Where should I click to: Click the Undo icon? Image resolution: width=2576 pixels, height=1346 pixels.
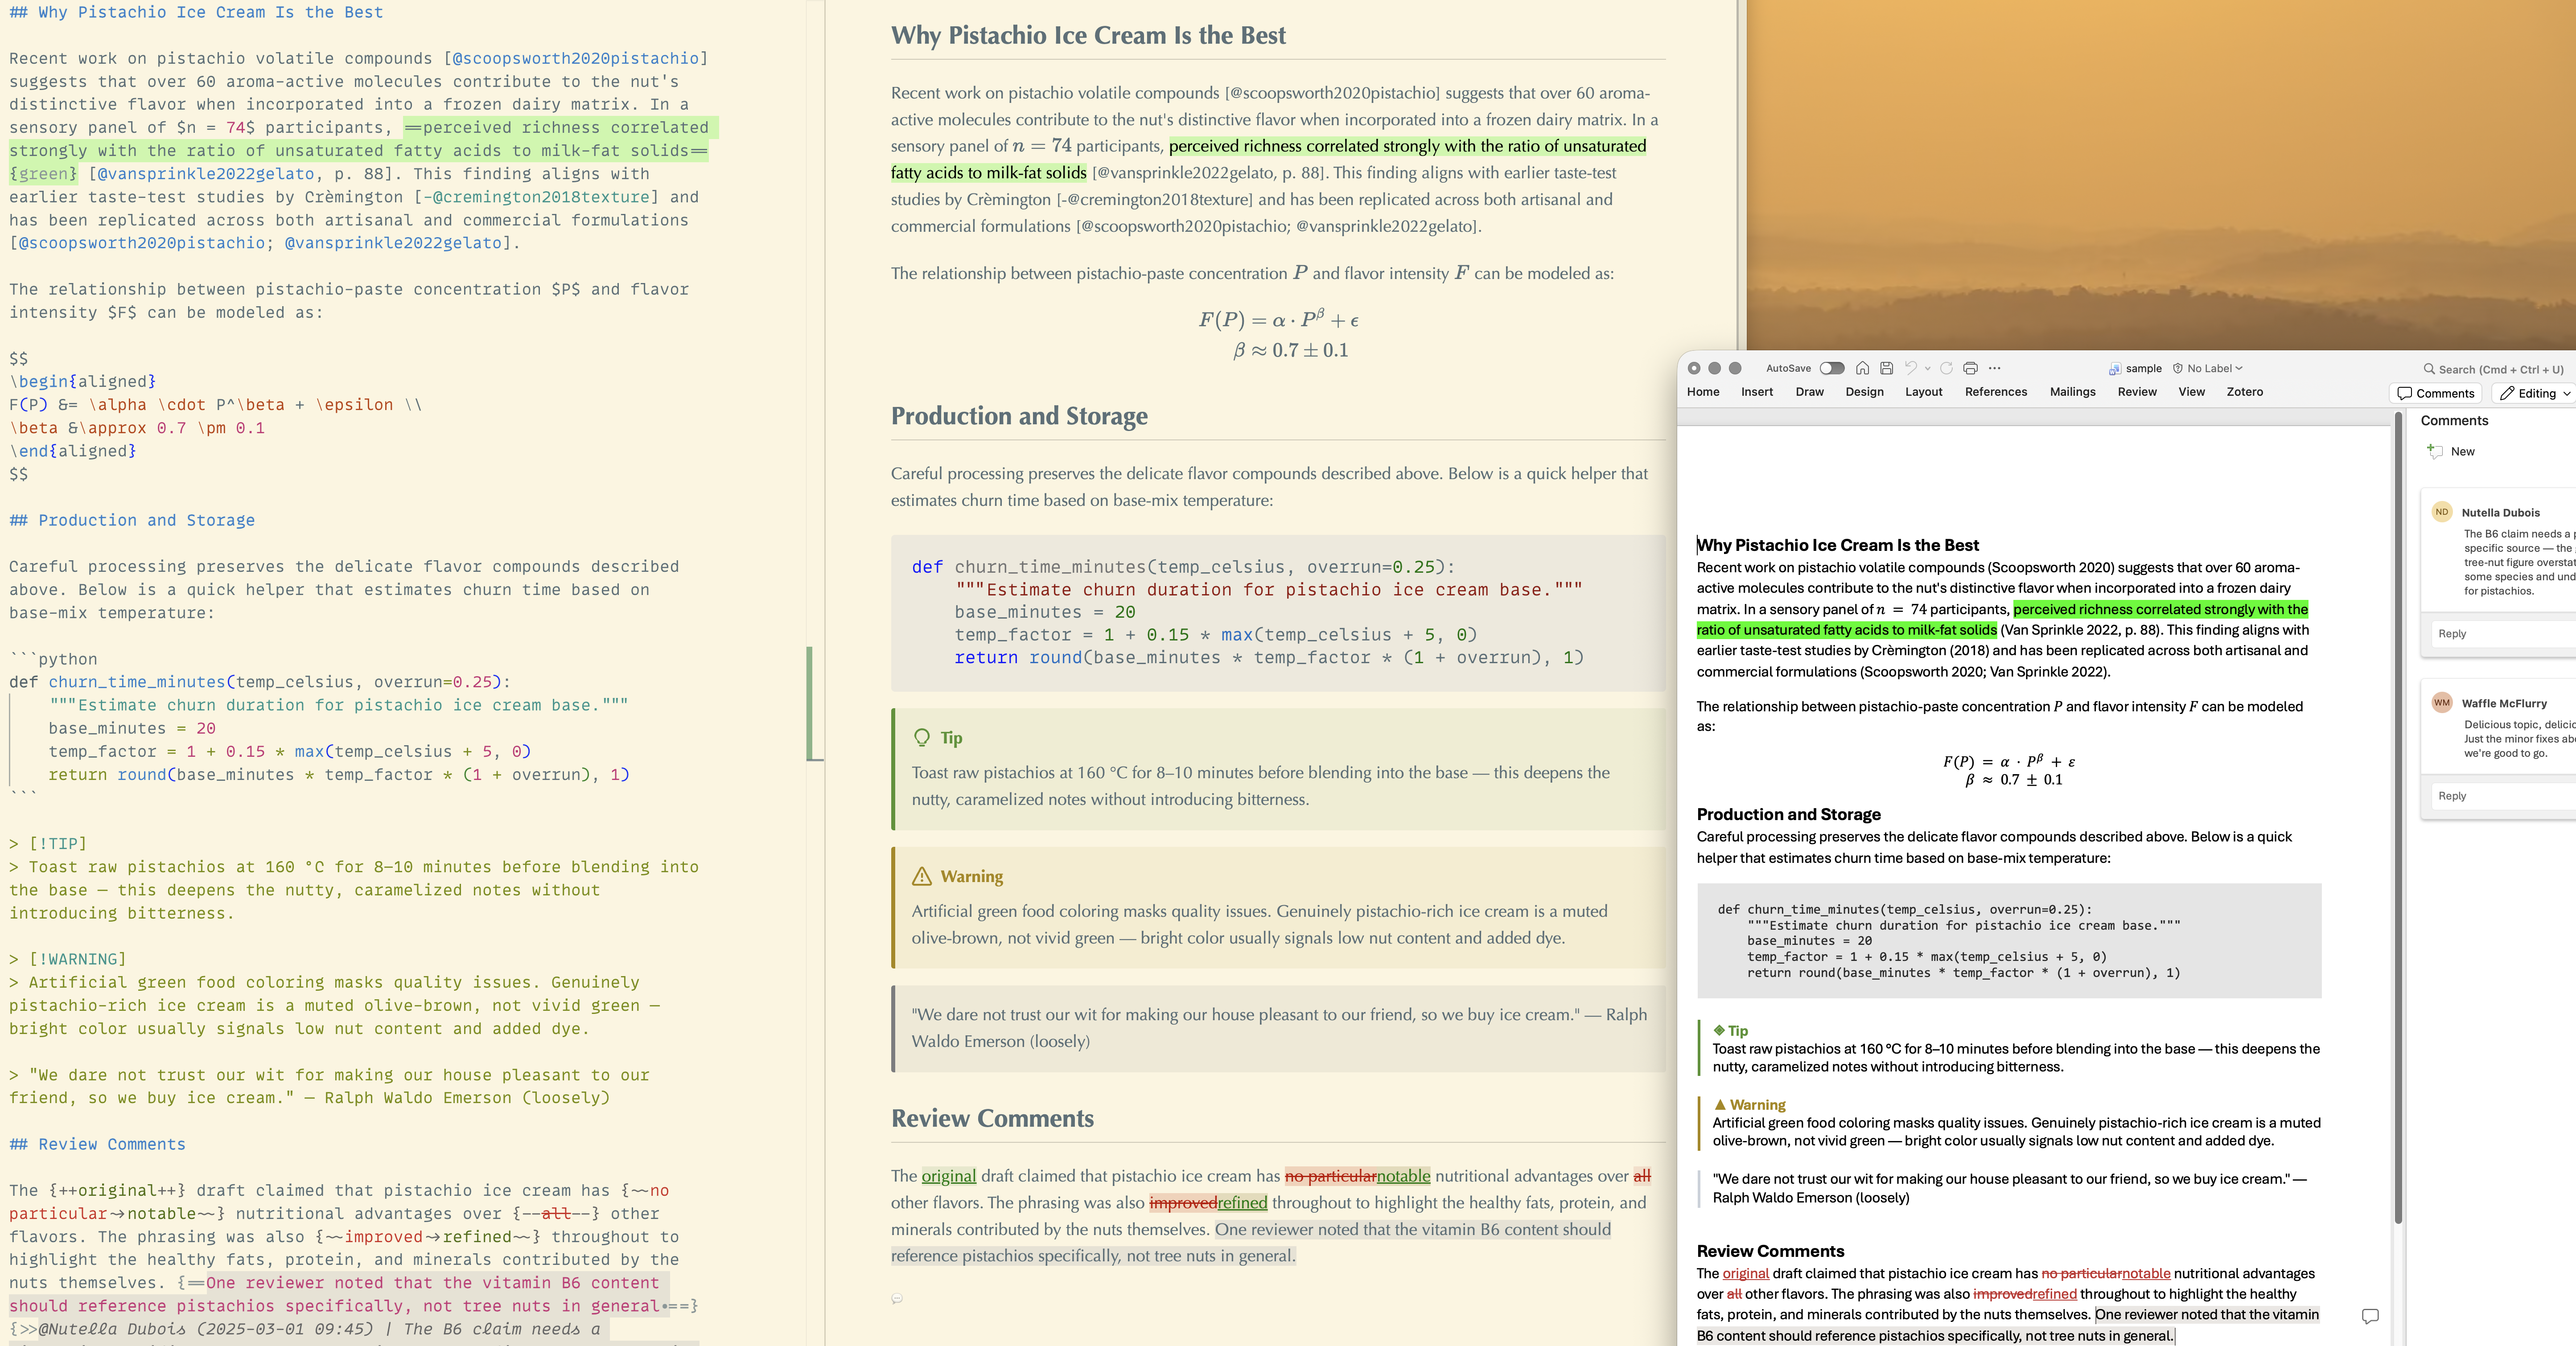(x=1911, y=369)
